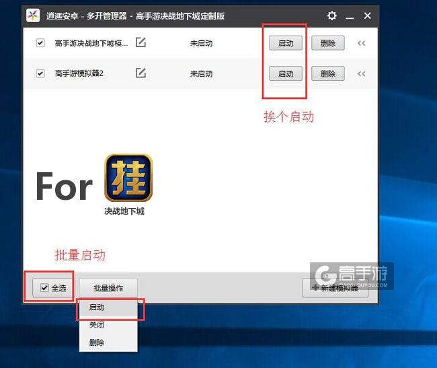Start 高手游模拟器2 with its 启动 button

(x=286, y=74)
